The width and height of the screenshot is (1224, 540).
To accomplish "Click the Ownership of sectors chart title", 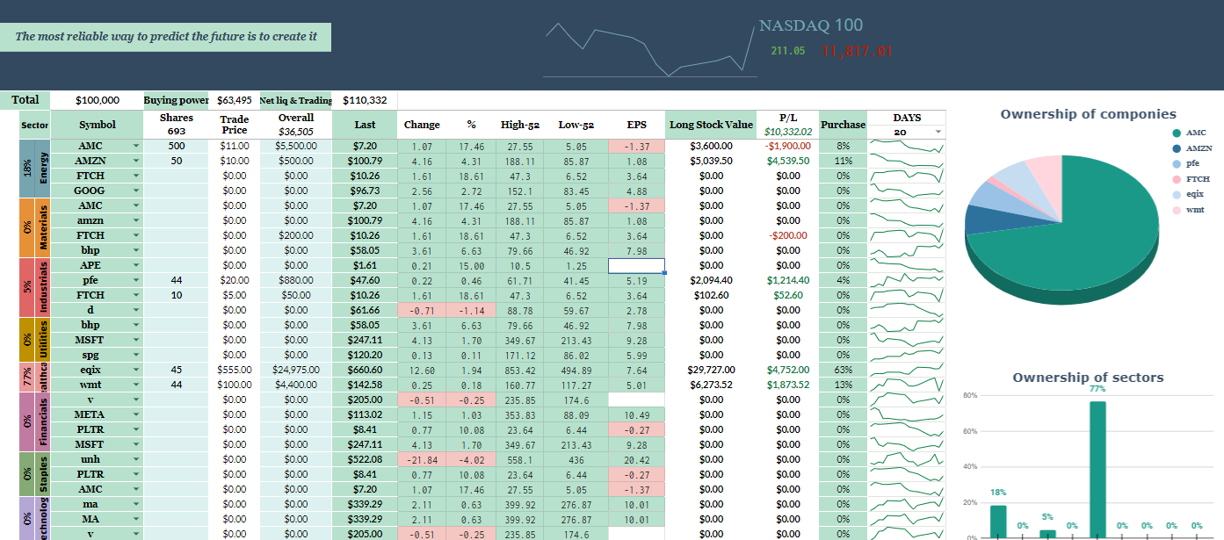I will (x=1088, y=378).
